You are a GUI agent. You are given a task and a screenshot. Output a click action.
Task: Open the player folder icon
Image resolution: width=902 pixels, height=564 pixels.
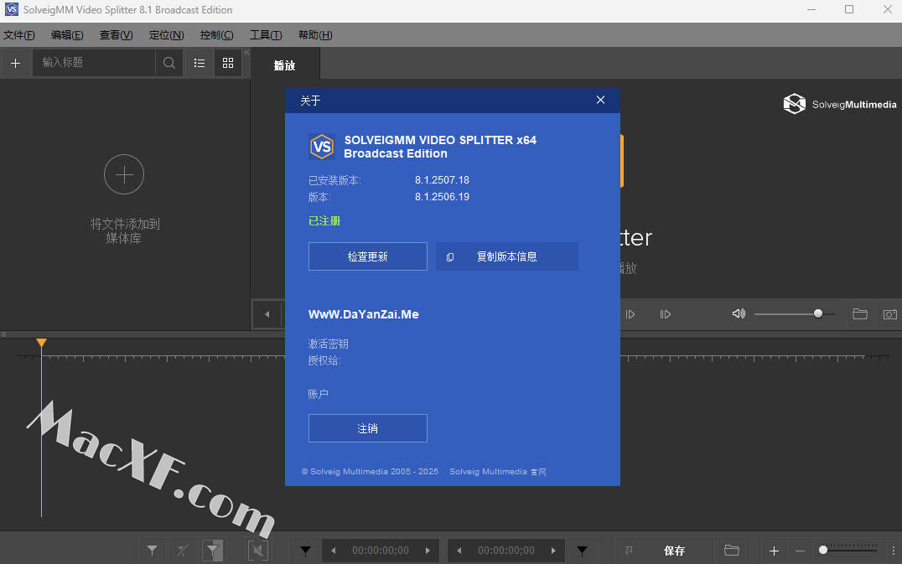tap(860, 314)
